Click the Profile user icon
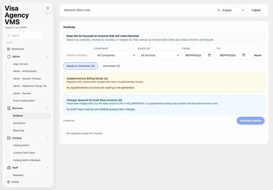The image size is (273, 190). 9,182
